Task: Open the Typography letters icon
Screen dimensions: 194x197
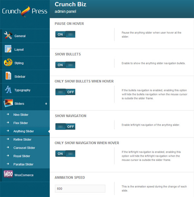Action: click(8, 89)
